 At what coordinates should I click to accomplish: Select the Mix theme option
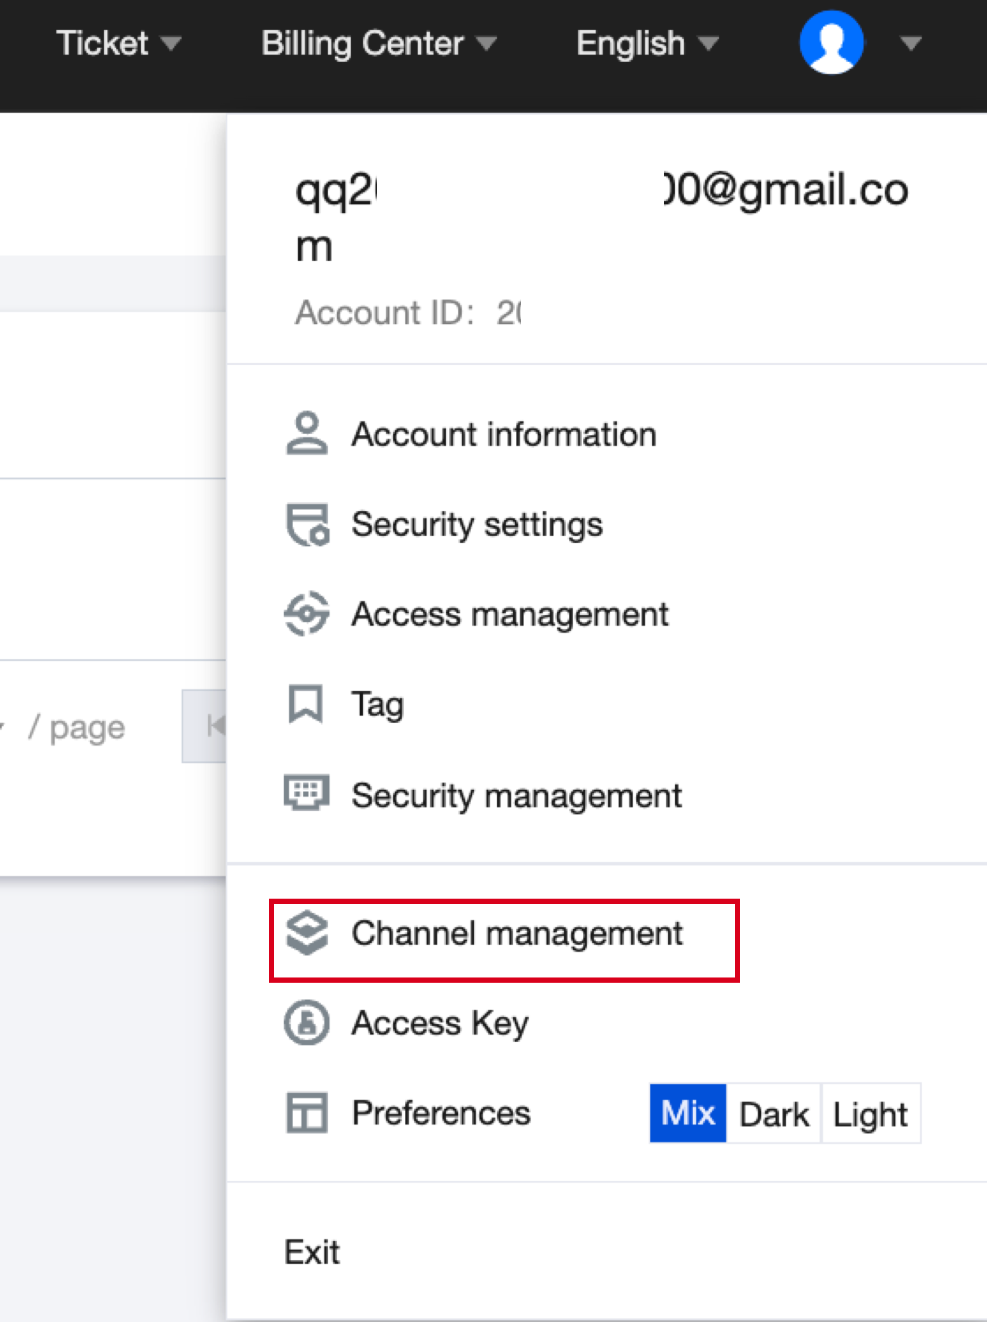(688, 1113)
